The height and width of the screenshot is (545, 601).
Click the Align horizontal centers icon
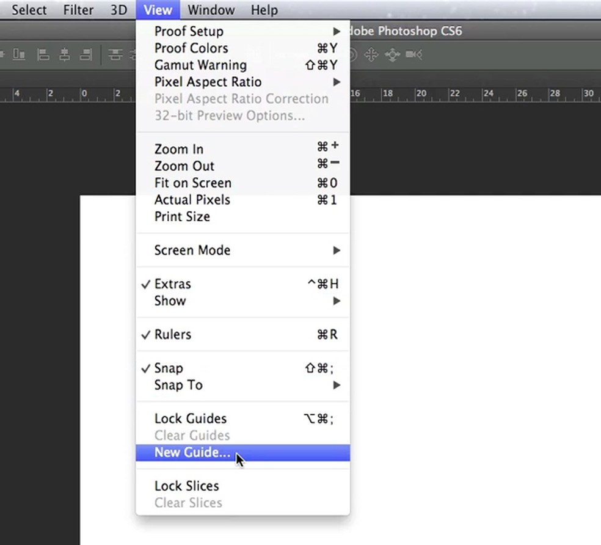pyautogui.click(x=64, y=54)
